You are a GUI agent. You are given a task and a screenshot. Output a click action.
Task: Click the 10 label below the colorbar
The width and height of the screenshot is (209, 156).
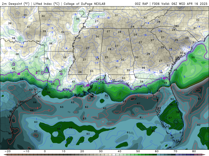[x=63, y=151]
